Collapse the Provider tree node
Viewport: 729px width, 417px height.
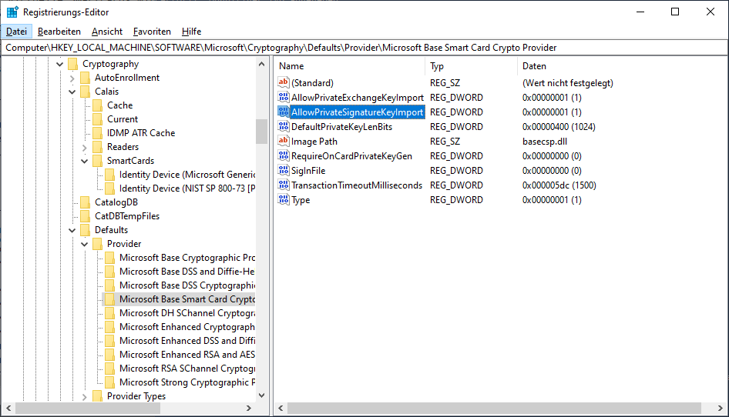[x=85, y=244]
